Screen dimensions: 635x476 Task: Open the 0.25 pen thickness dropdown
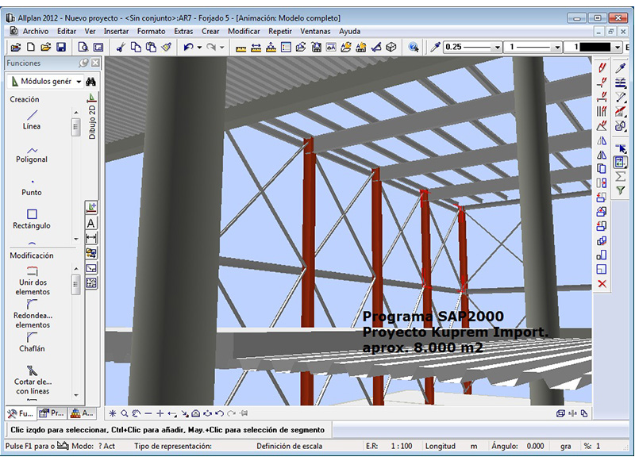(497, 48)
